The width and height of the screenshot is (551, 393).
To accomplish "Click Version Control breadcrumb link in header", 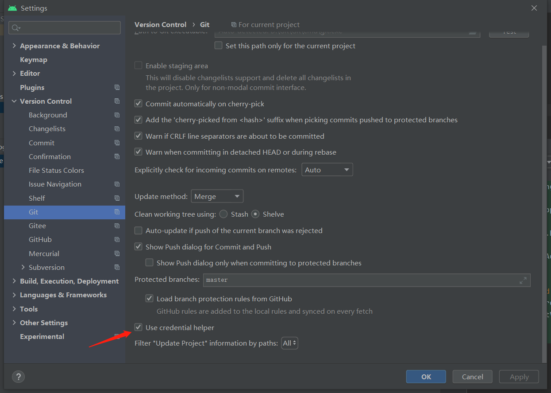I will click(161, 25).
